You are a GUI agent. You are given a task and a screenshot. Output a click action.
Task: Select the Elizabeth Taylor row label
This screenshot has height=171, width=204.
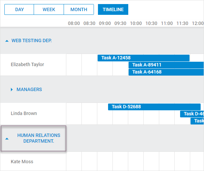click(x=27, y=64)
